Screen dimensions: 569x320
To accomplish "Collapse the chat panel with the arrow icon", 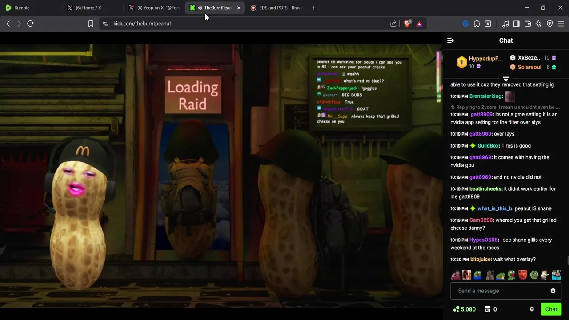I will coord(450,40).
